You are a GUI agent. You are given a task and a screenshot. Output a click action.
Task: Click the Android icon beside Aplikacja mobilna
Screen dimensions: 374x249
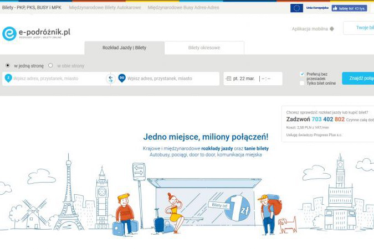[x=333, y=29]
